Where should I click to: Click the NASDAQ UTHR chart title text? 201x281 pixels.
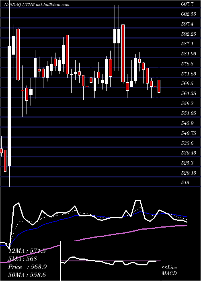(37, 5)
